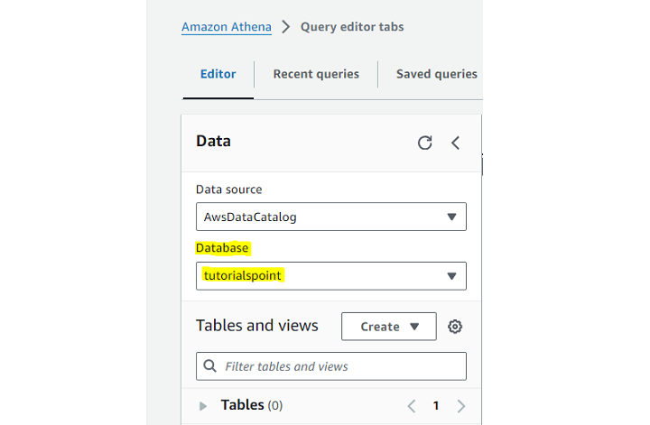Refresh the Data panel
650x425 pixels.
click(x=425, y=143)
